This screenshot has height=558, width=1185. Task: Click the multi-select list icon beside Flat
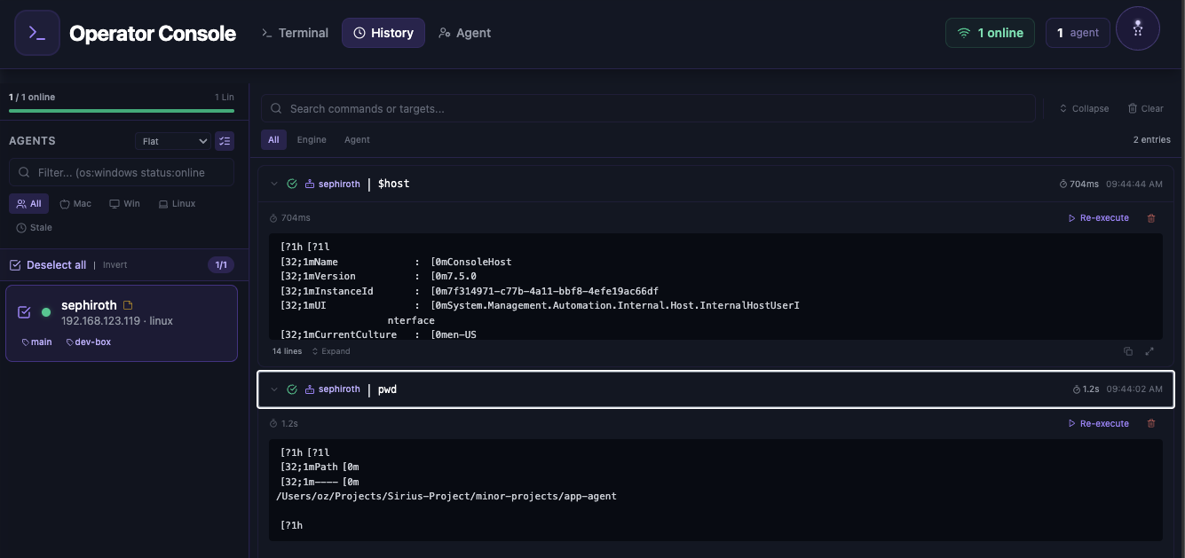(225, 141)
